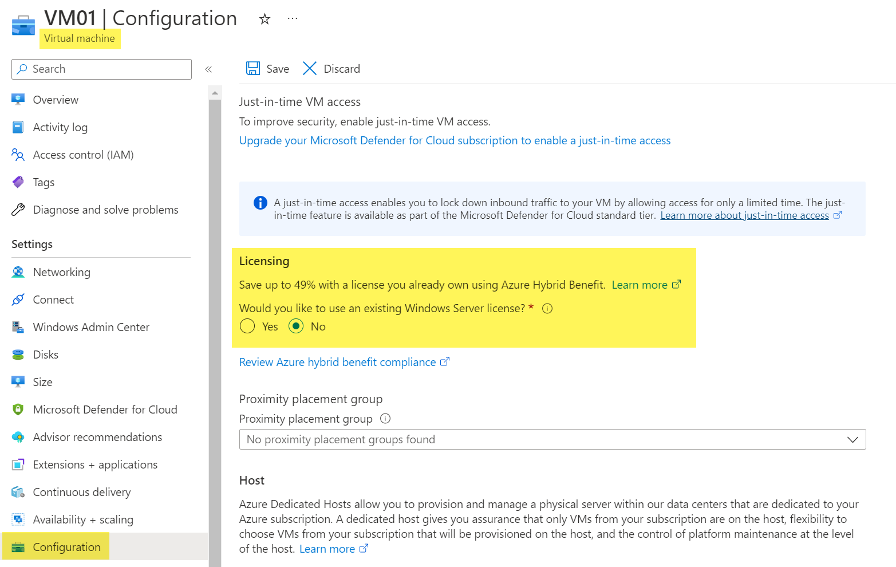Click the Save disk icon on toolbar

click(252, 68)
